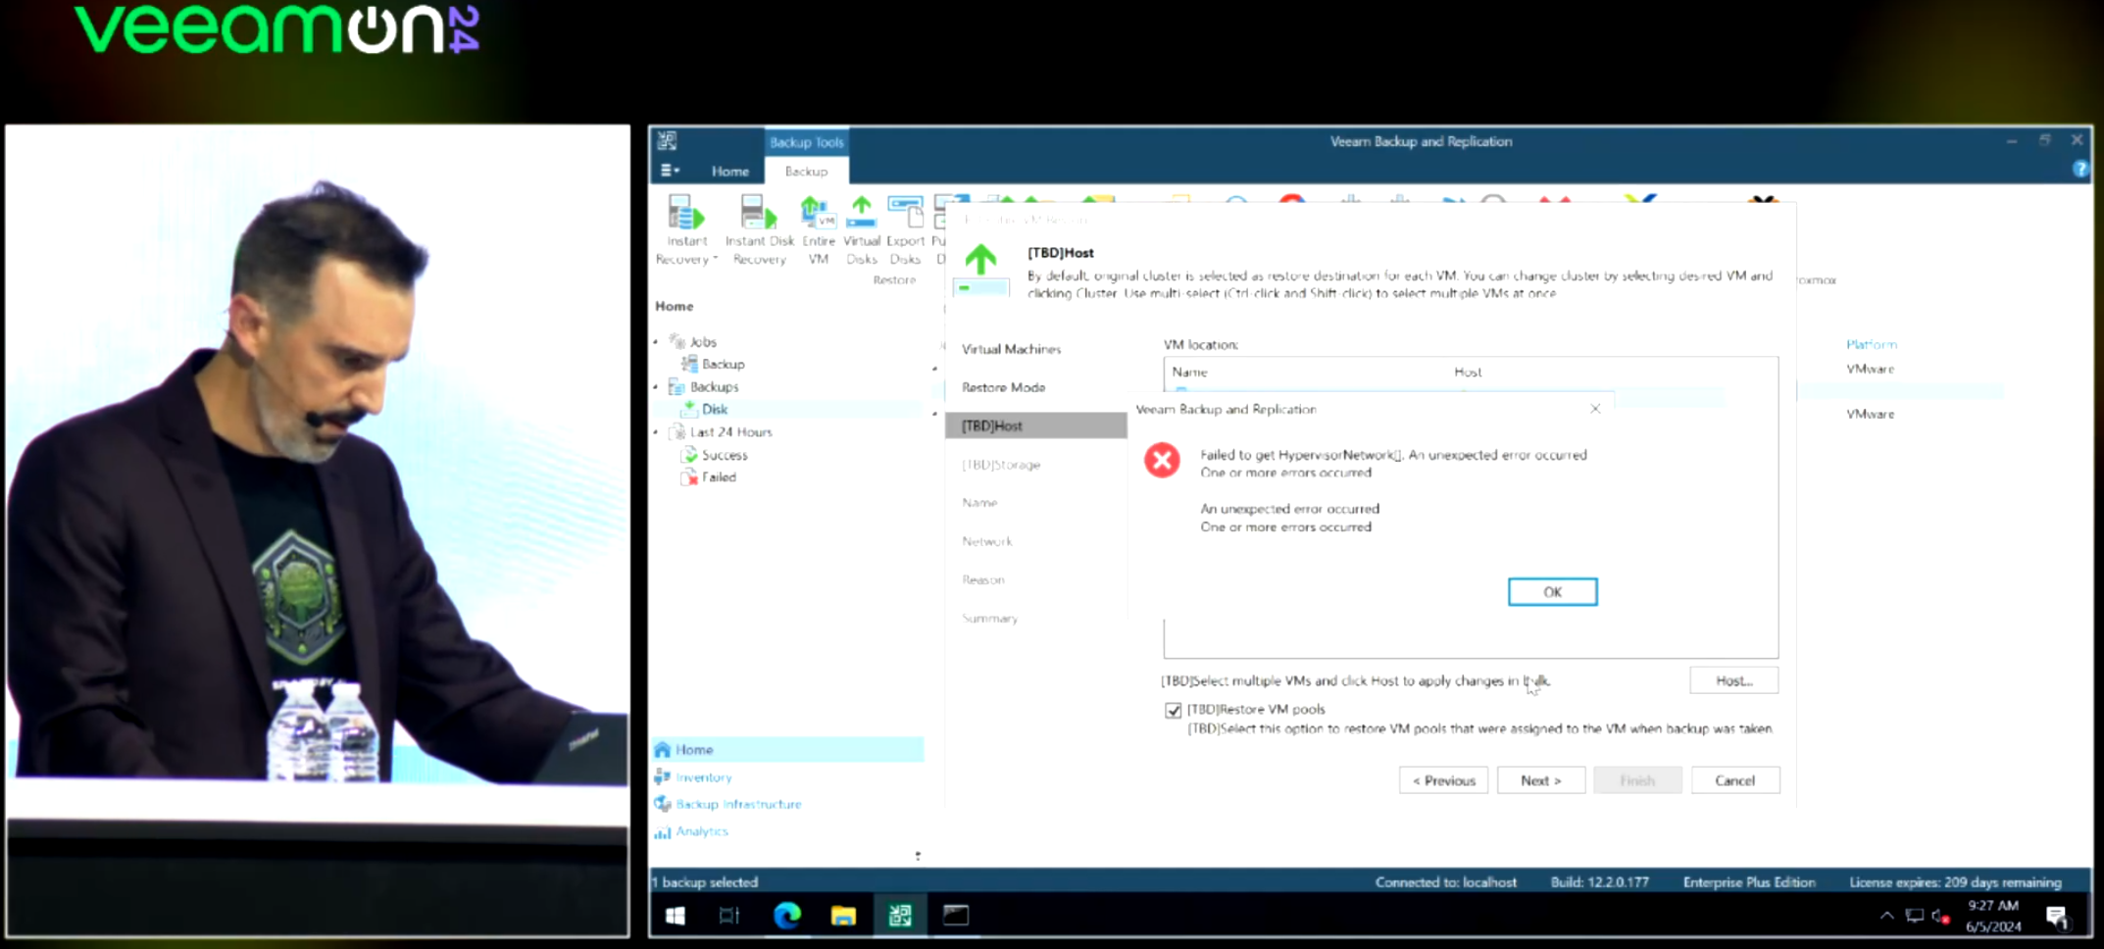This screenshot has height=949, width=2104.
Task: Open the Inventory navigation pane
Action: (x=703, y=777)
